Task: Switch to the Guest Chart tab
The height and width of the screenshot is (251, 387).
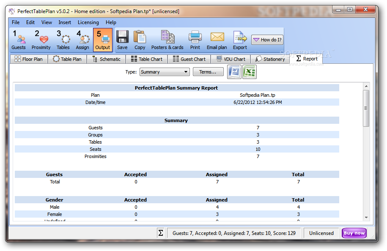Action: click(189, 59)
